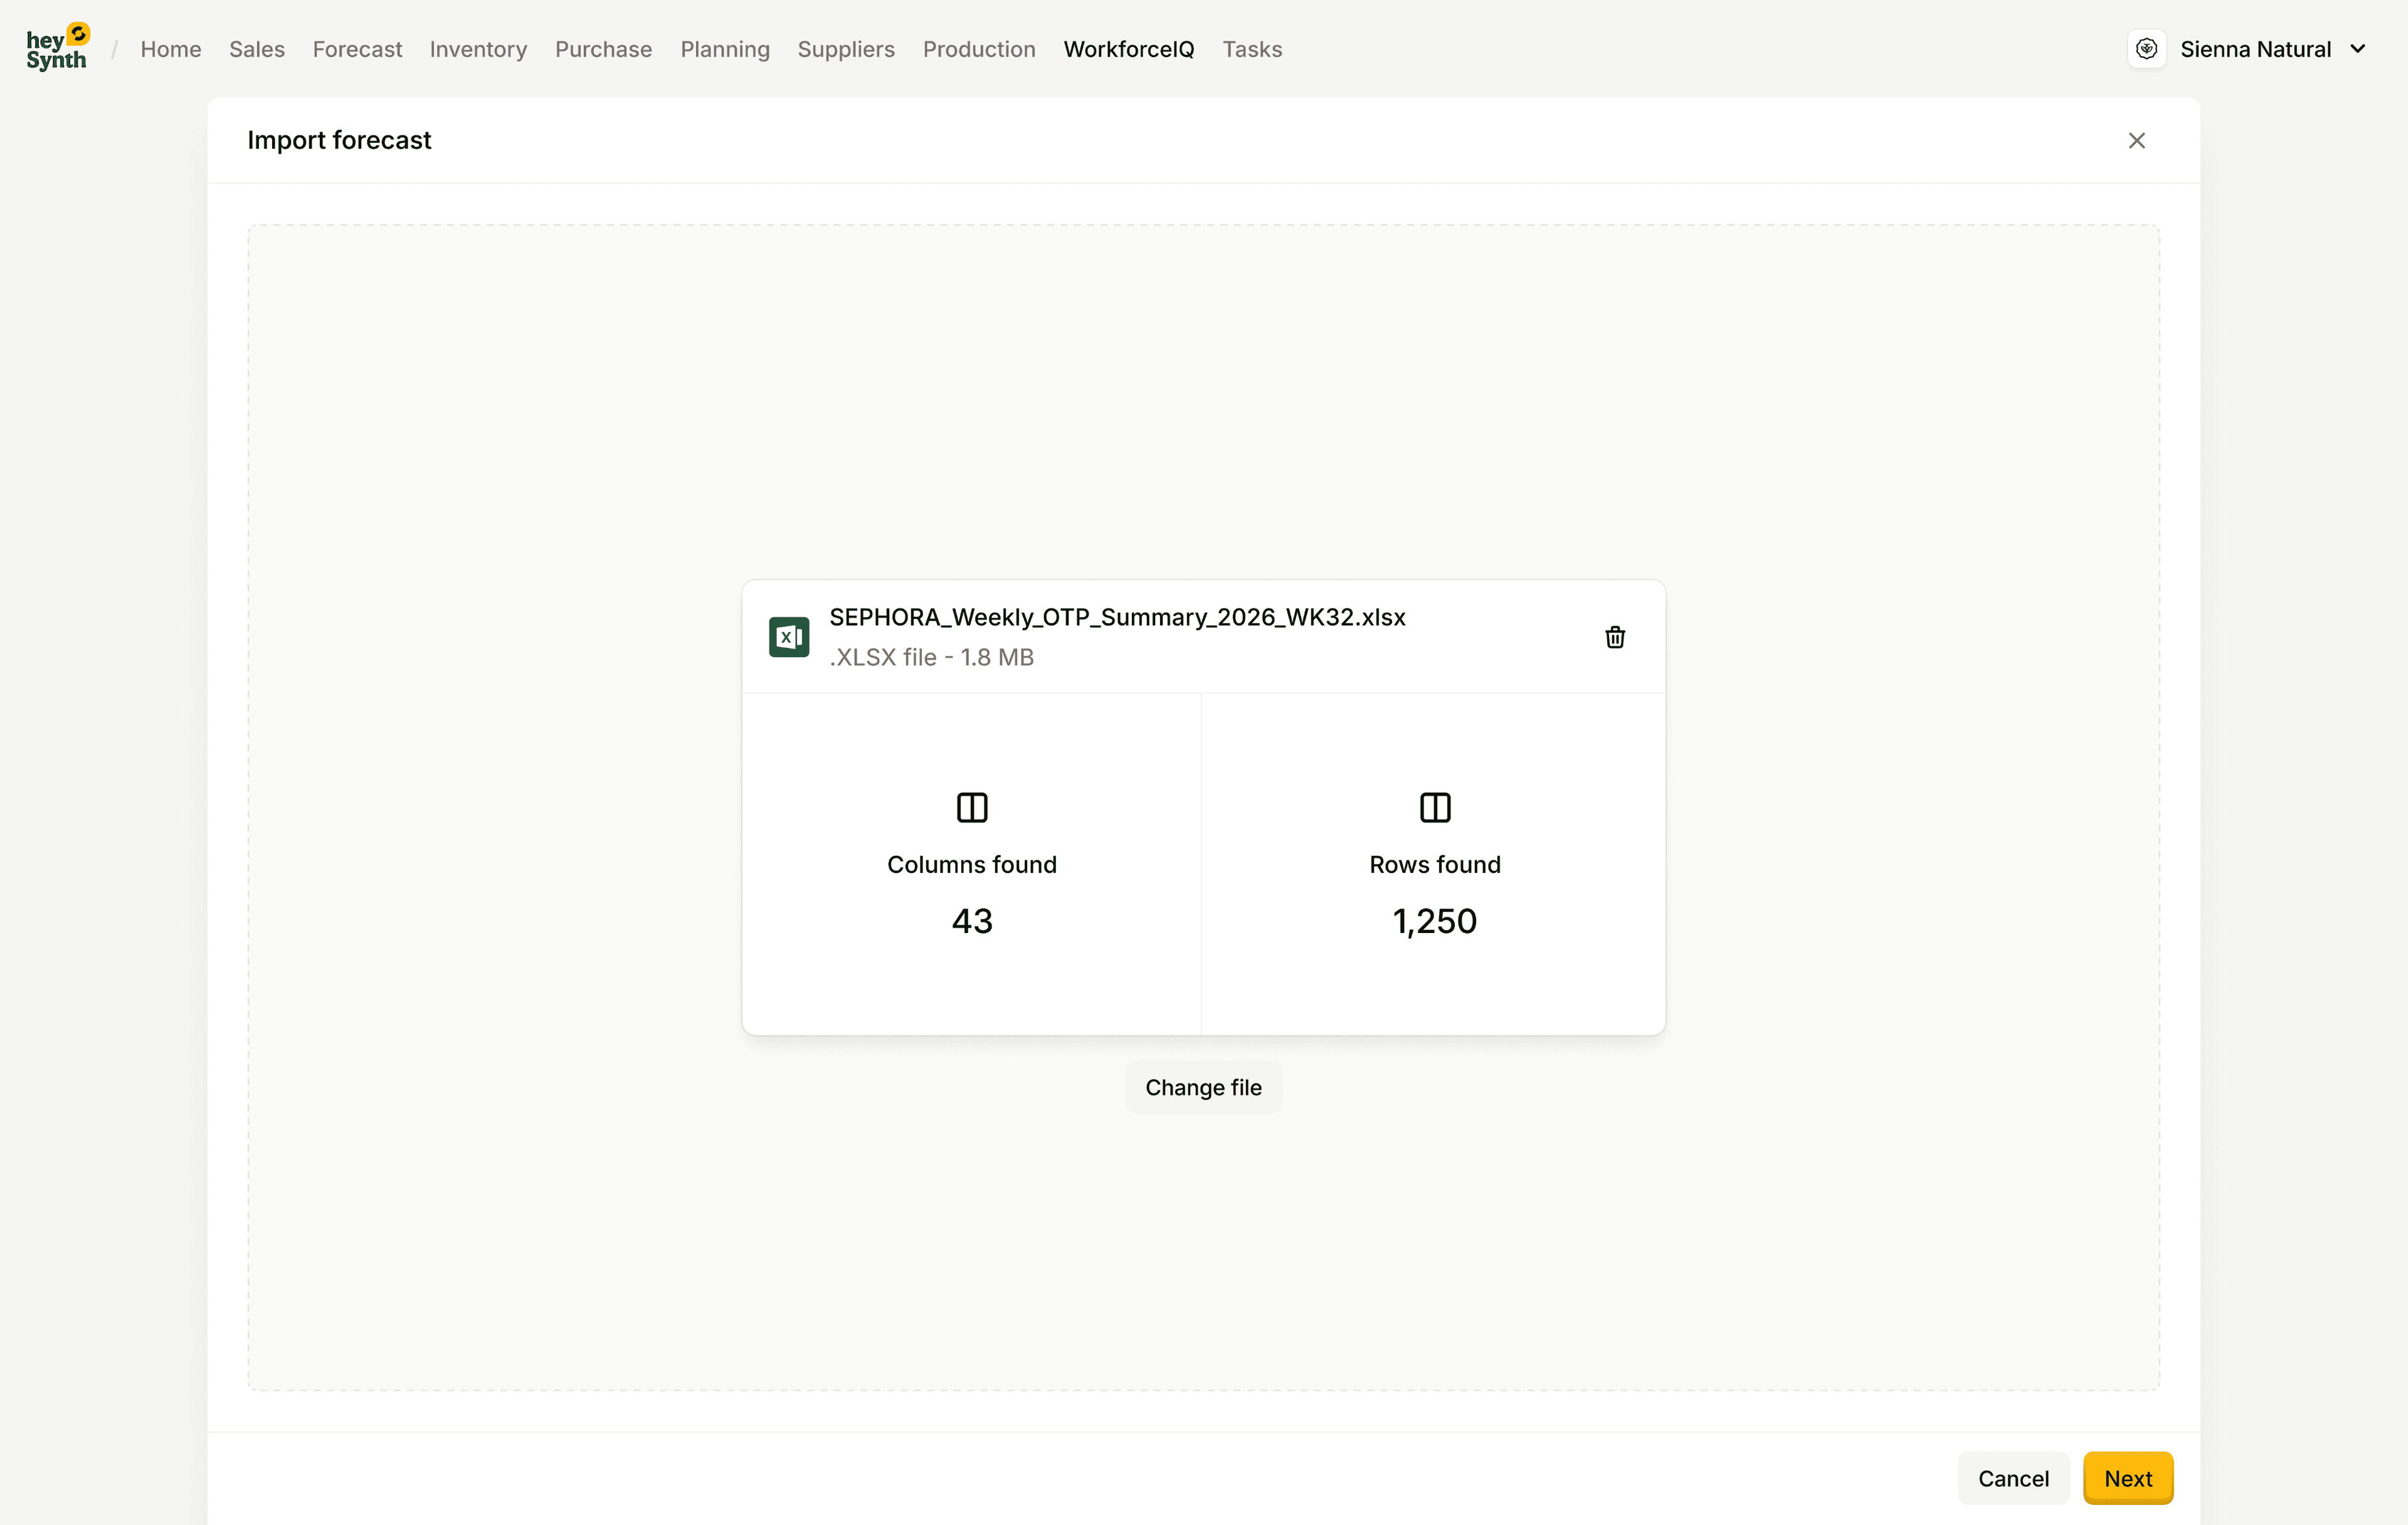Screen dimensions: 2408x1525
Task: Close the Import forecast dialog
Action: point(2136,141)
